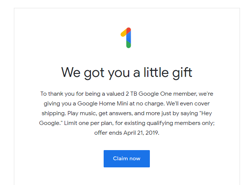249x185 pixels.
Task: Click the blue middle of the Google One logo
Action: pyautogui.click(x=128, y=37)
